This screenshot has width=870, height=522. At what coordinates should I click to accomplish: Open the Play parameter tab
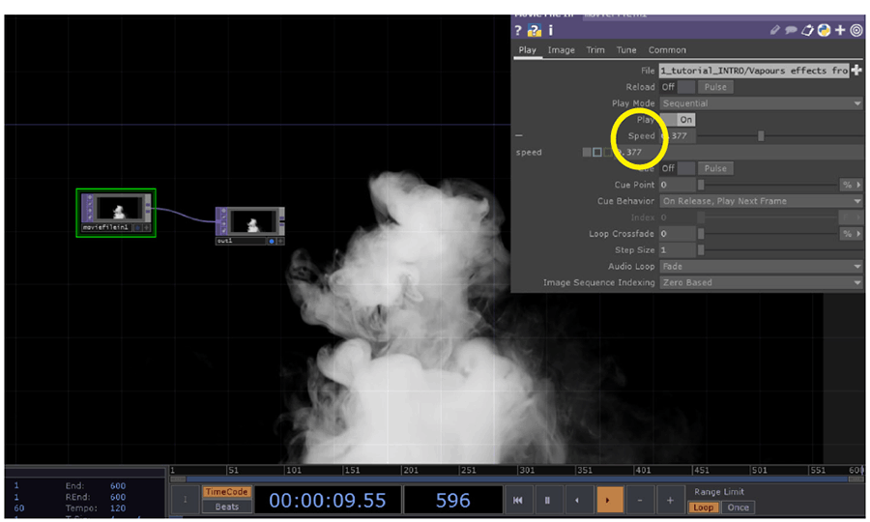[527, 50]
